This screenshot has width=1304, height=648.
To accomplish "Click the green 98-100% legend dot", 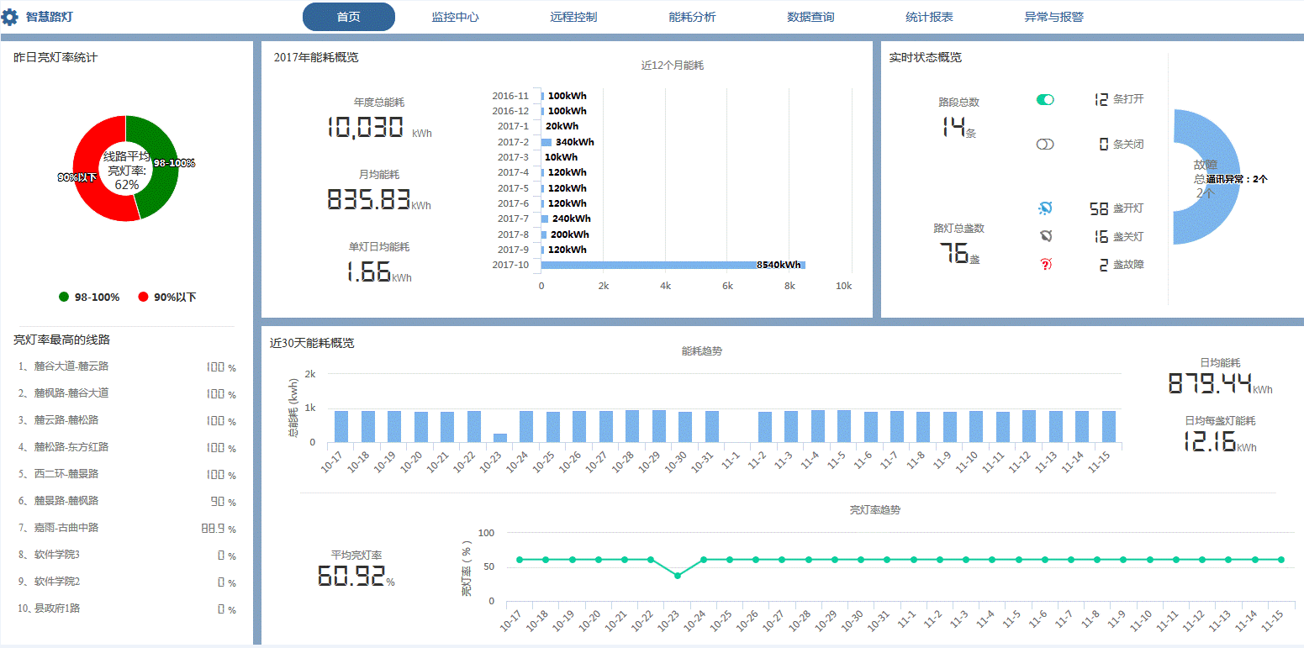I will (x=64, y=297).
